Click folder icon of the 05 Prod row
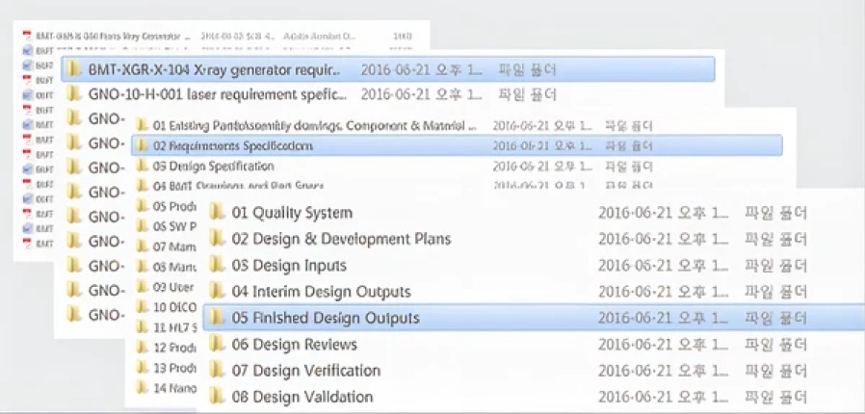This screenshot has width=865, height=414. (x=143, y=206)
